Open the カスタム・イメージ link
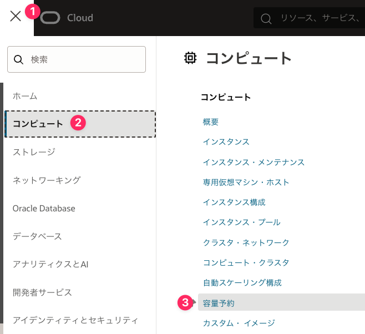This screenshot has width=365, height=334. point(239,323)
